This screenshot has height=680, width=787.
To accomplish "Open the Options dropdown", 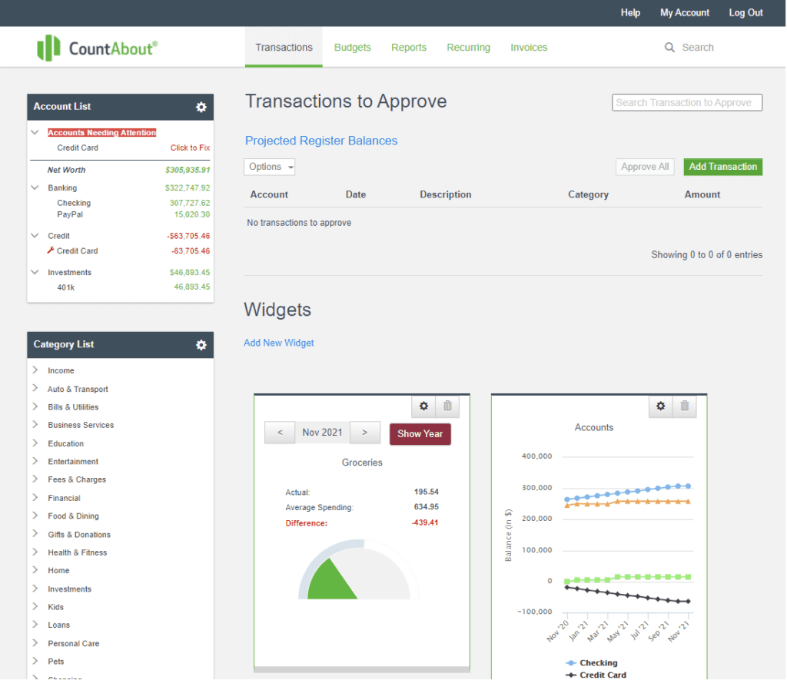I will (269, 166).
